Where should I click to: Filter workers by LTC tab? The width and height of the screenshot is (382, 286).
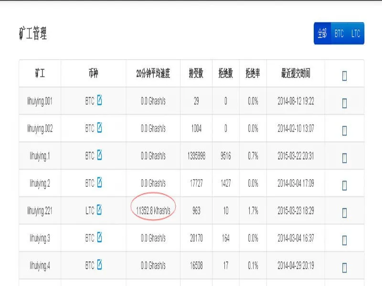356,33
